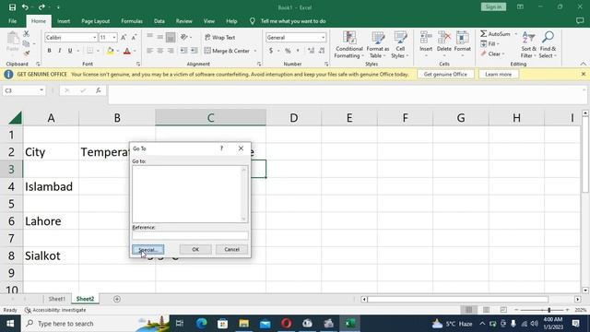Toggle Wrap Text
Viewport: 590px width, 332px height.
220,37
